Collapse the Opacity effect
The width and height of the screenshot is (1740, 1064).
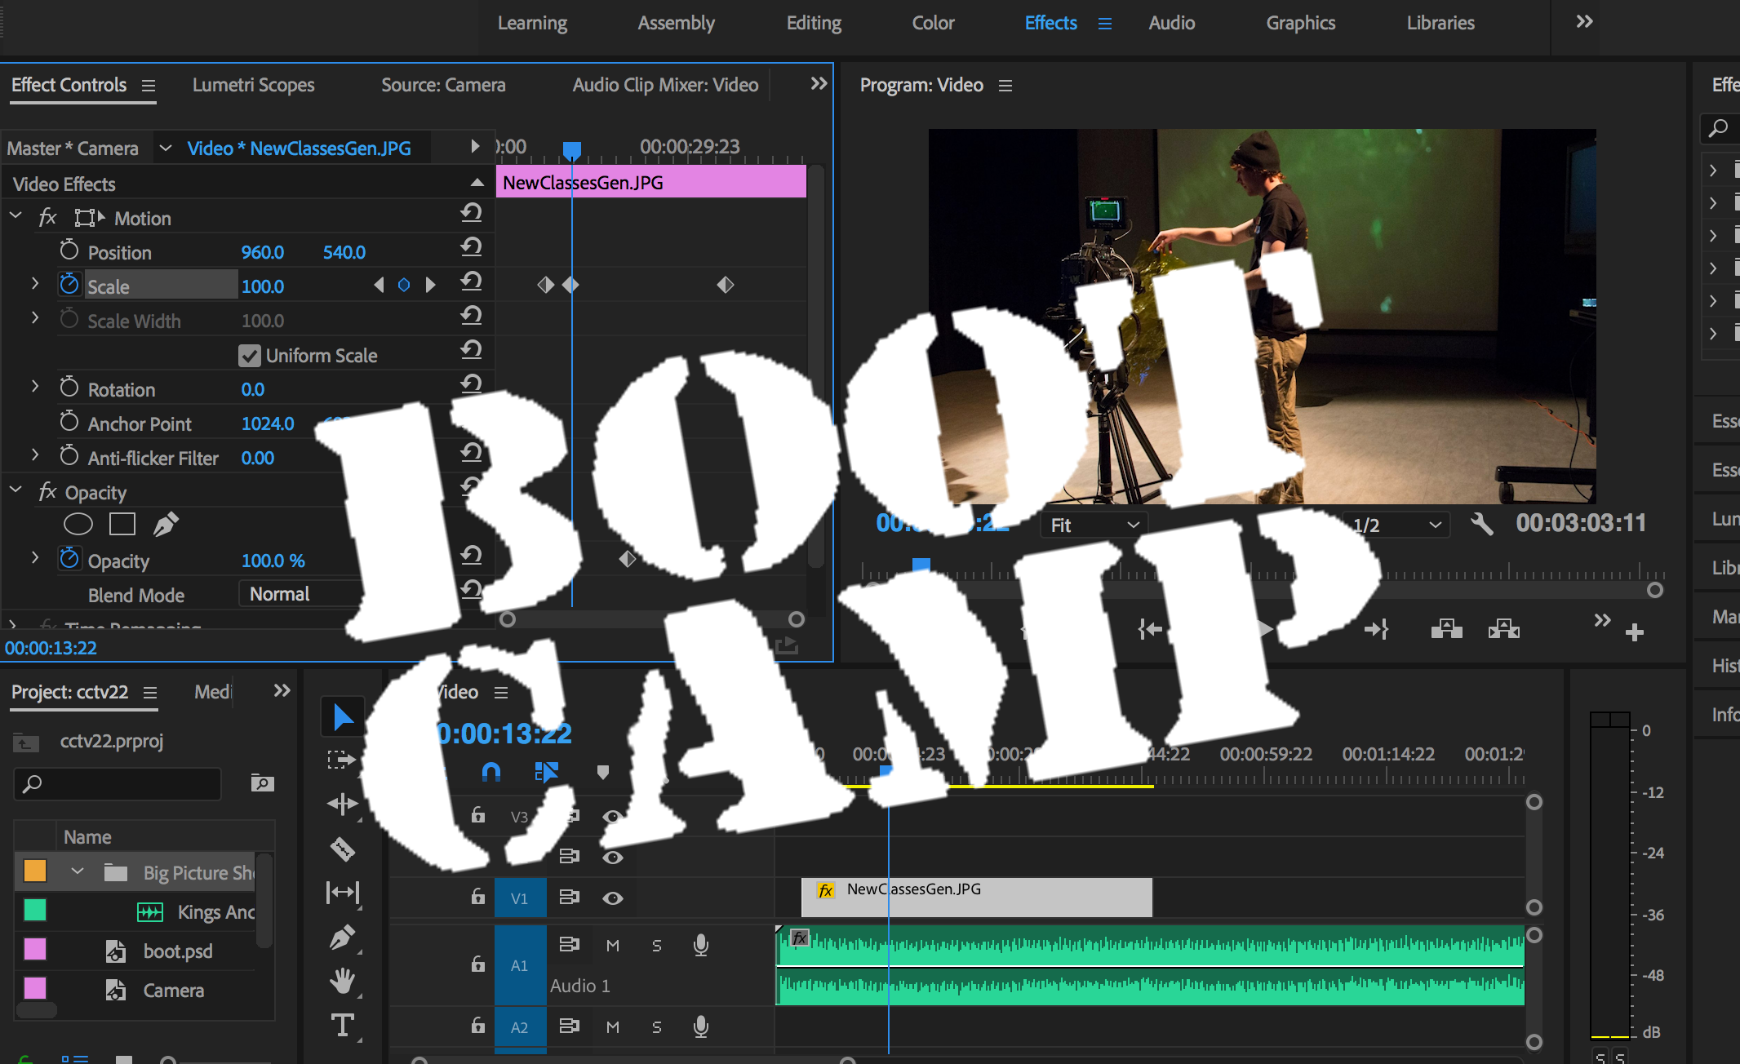coord(16,490)
